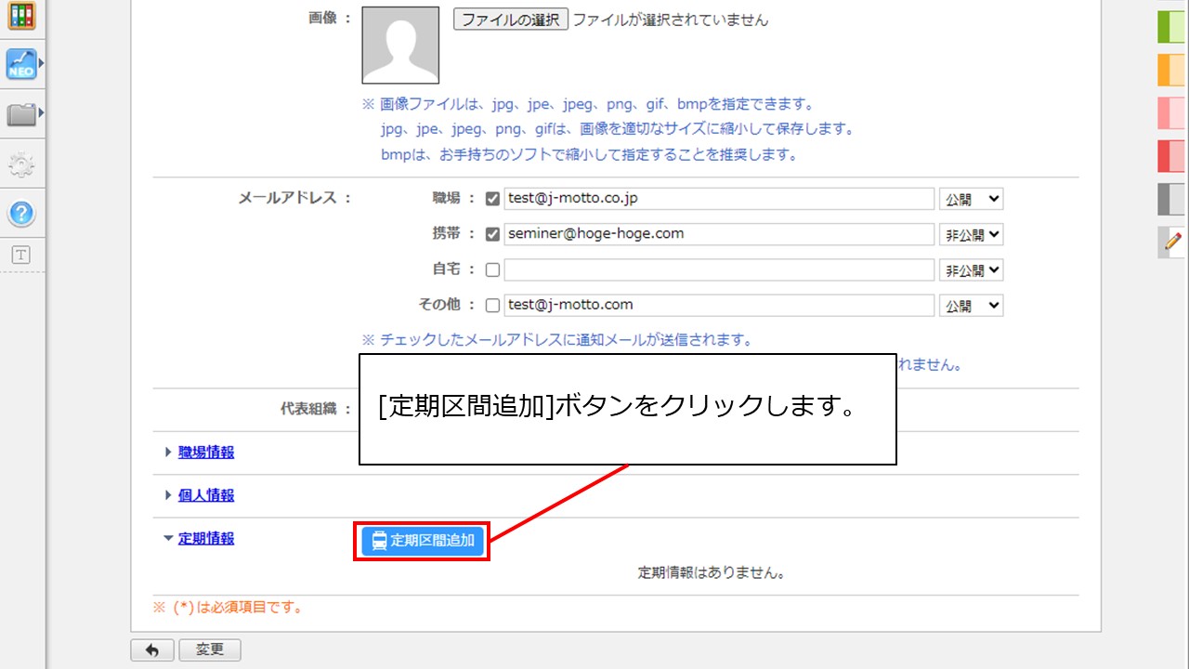The height and width of the screenshot is (669, 1189).
Task: Collapse the 定期情報 section
Action: tap(204, 538)
